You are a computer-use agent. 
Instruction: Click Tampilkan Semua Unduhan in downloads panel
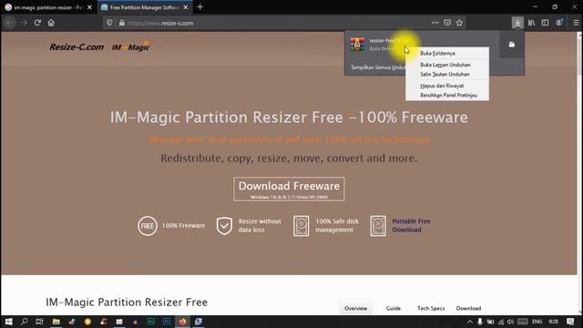(377, 67)
